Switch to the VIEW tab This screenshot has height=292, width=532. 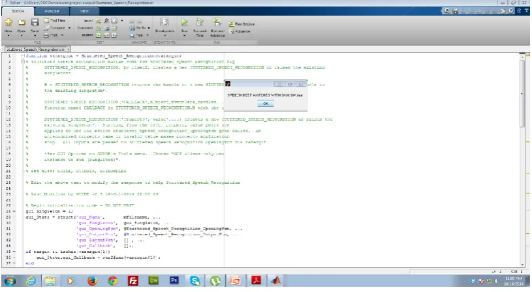(x=84, y=11)
